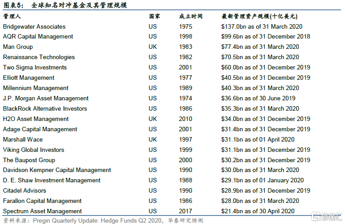Select the Marshall Wace manager name
This screenshot has height=224, width=345.
tap(23, 139)
